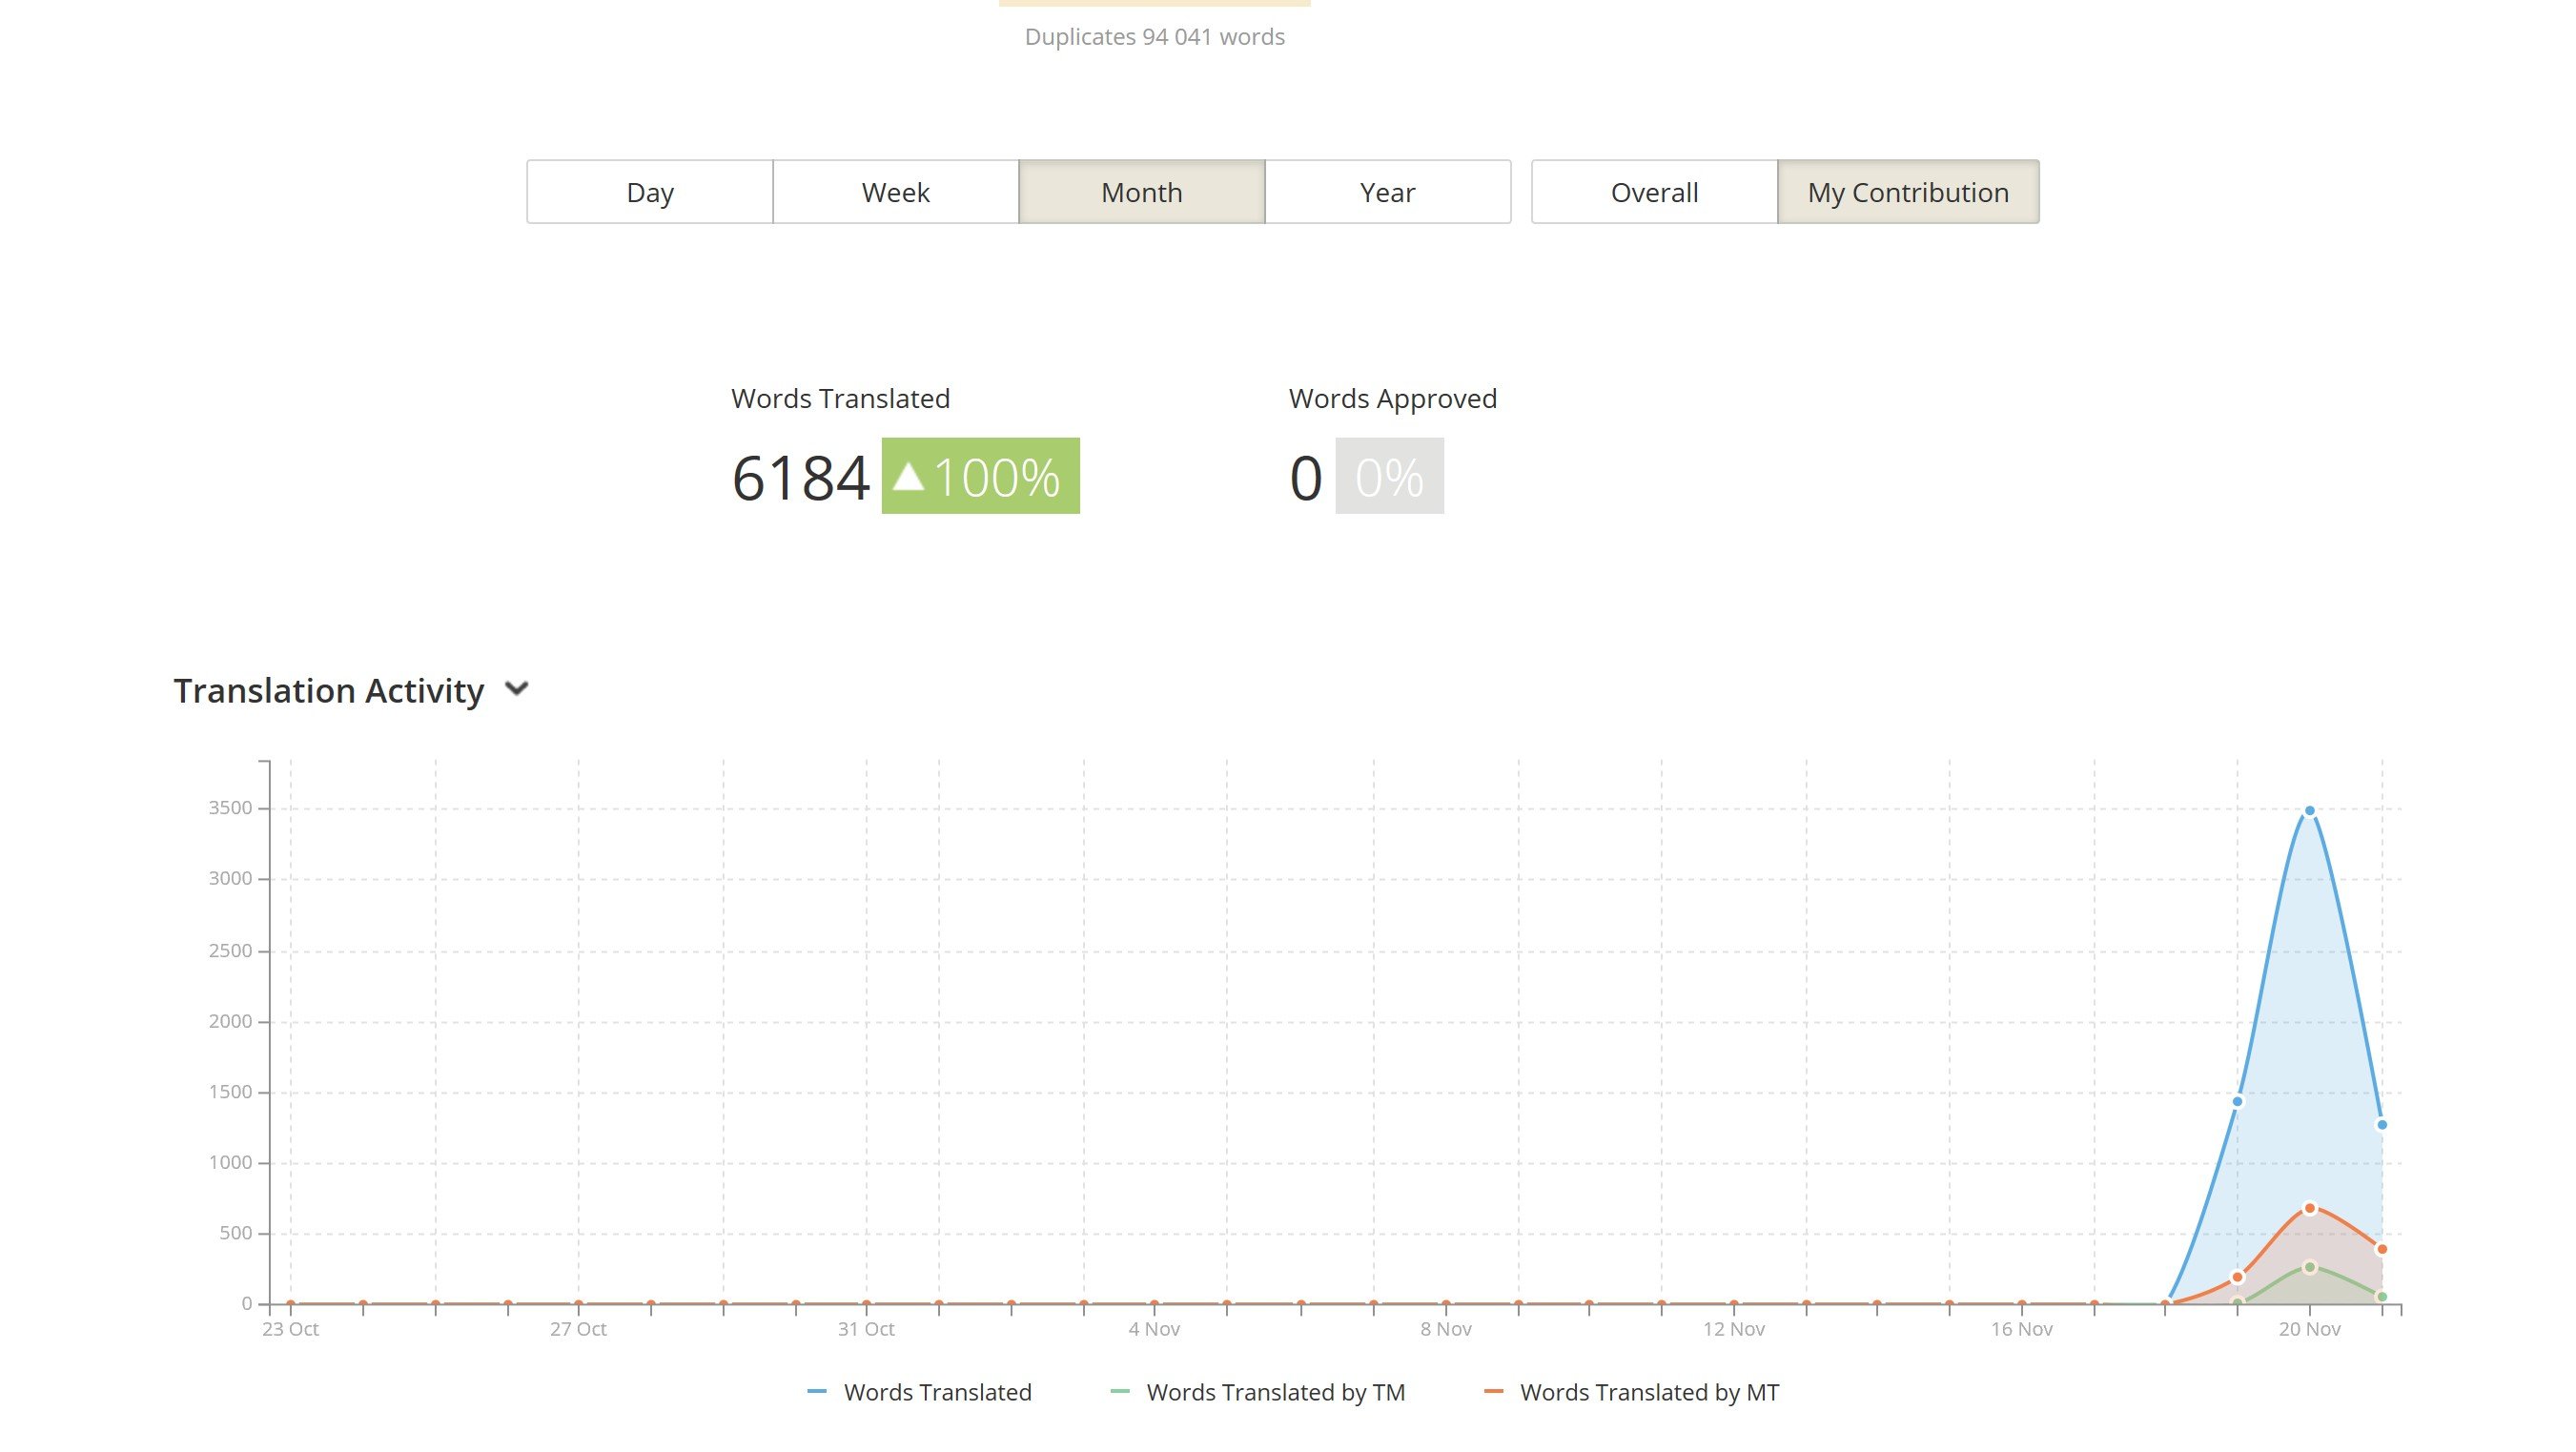2576x1452 pixels.
Task: Click the gray 0% approved badge
Action: (1389, 476)
